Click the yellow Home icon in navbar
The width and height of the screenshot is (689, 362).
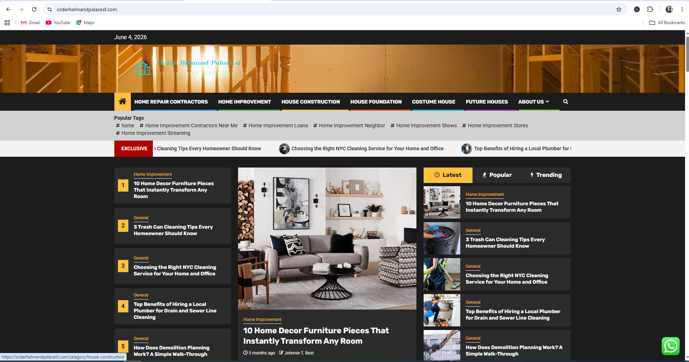point(123,102)
